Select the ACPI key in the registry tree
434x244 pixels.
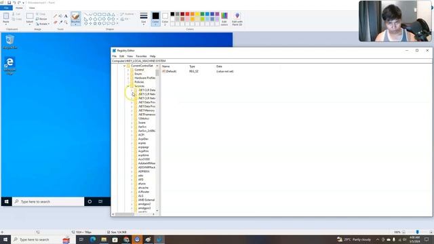pos(141,135)
